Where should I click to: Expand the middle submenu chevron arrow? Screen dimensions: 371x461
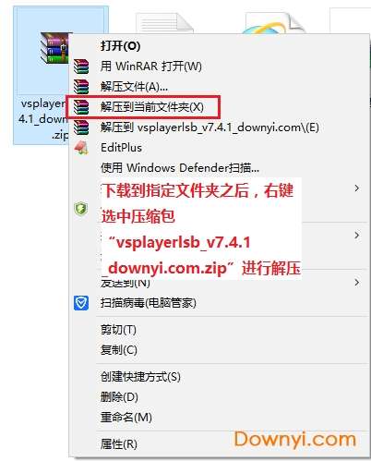[x=356, y=236]
